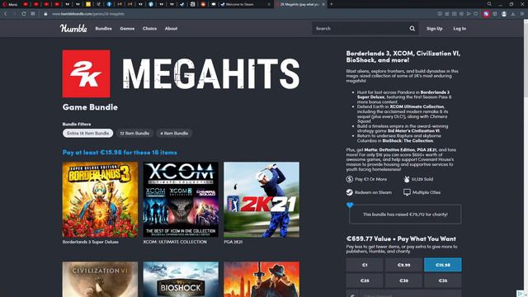Open the XCOM Ultimate Collection cover
Screen dimensions: 528x297
coord(181,200)
